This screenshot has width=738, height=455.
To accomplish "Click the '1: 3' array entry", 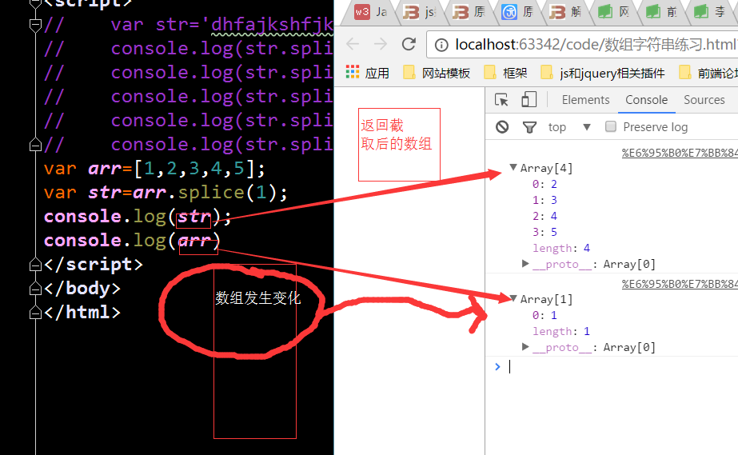I will pos(545,200).
